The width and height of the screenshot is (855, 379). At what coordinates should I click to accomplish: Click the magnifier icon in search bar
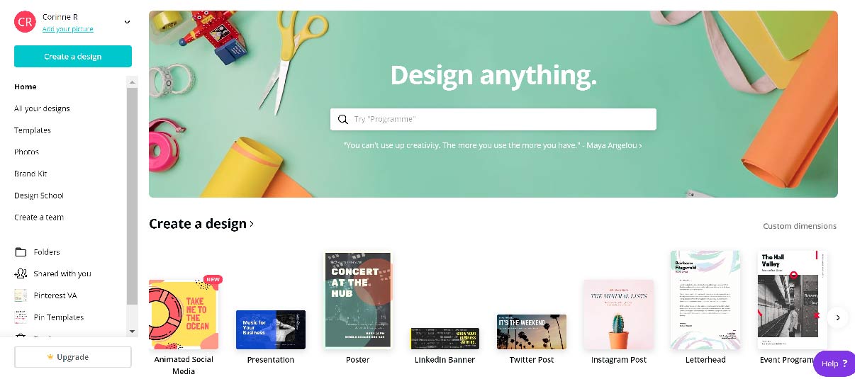tap(343, 119)
